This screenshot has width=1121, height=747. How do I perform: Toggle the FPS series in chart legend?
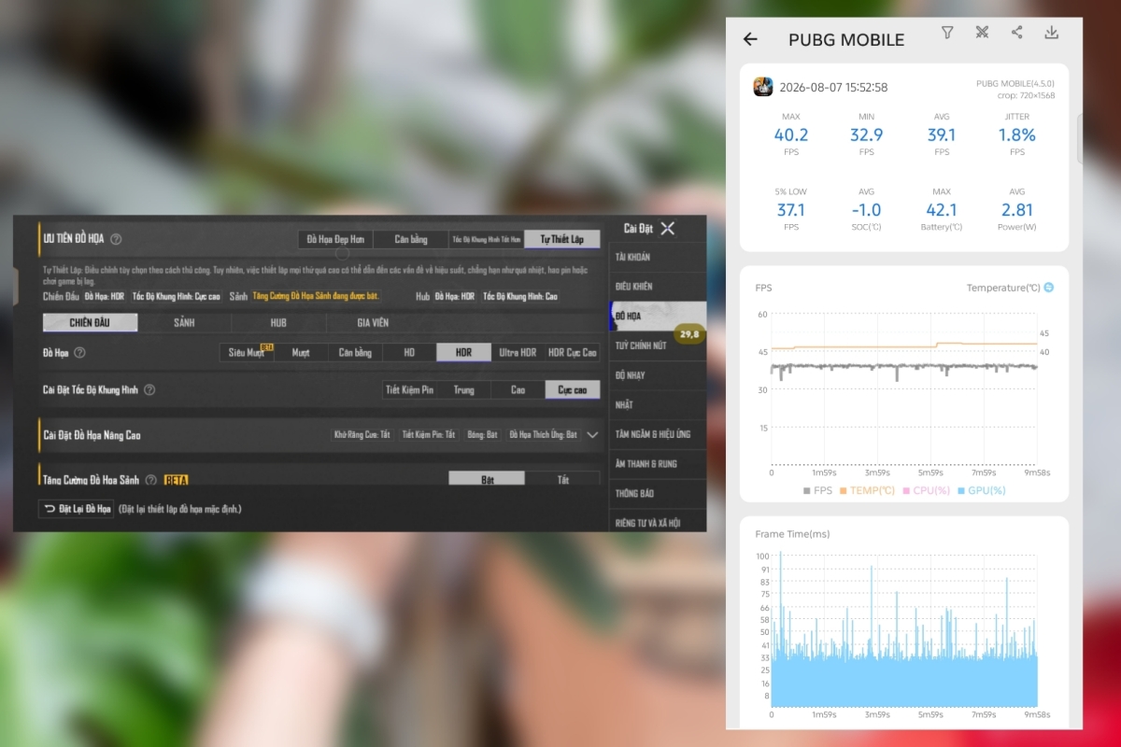coord(817,490)
